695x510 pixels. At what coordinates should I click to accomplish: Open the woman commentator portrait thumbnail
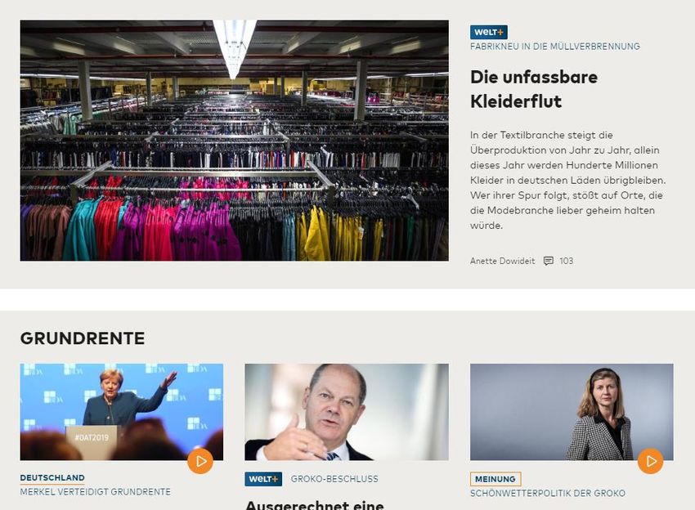coord(572,412)
